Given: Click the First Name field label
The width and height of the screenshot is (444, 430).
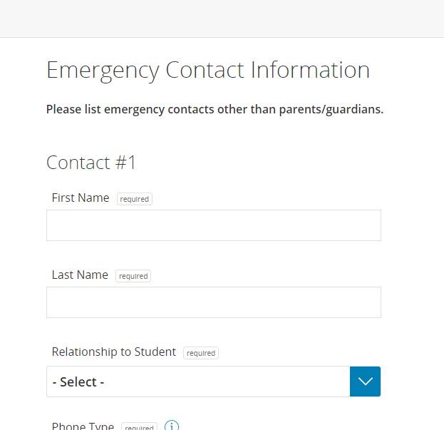Looking at the screenshot, I should click(x=81, y=198).
